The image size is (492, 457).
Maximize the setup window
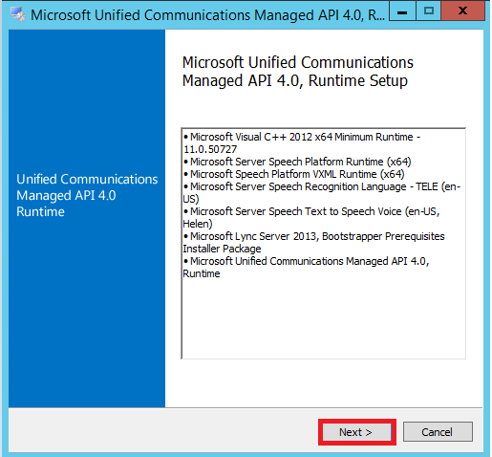tap(429, 11)
